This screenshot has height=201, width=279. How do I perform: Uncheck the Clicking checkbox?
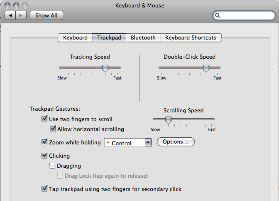coord(44,156)
